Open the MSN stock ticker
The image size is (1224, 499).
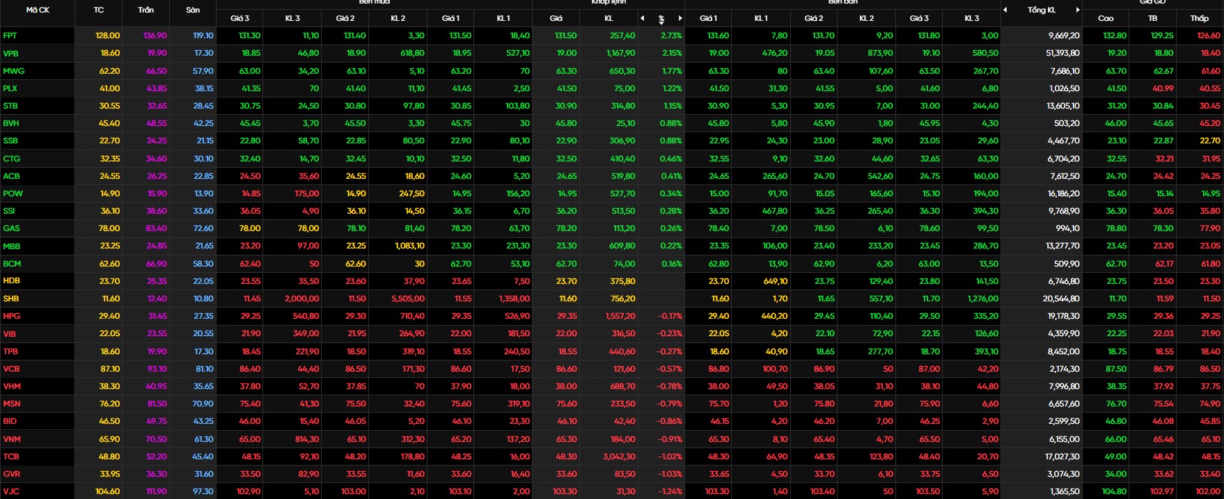coord(11,404)
